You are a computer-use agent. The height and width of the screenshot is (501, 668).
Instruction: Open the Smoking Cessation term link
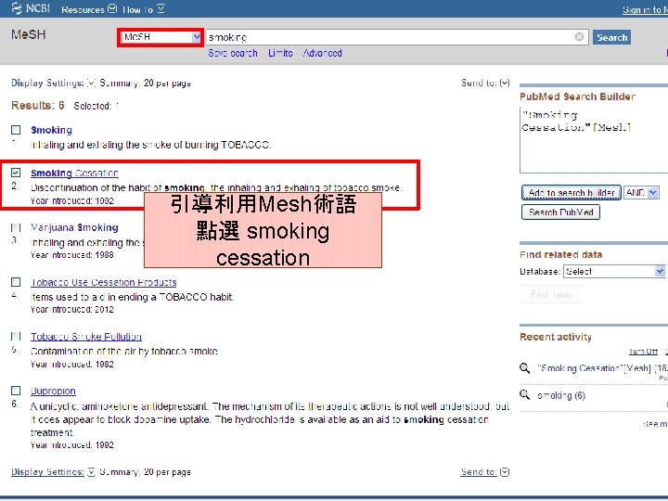pos(74,173)
